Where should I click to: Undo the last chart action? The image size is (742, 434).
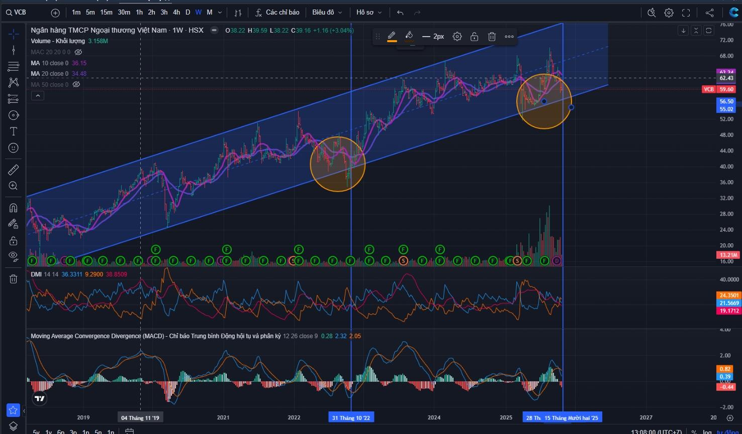400,13
